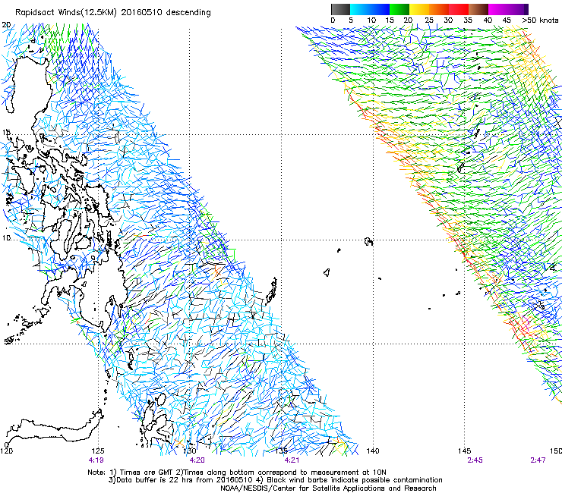Click the 120 longitude axis label
The width and height of the screenshot is (562, 493).
6,451
